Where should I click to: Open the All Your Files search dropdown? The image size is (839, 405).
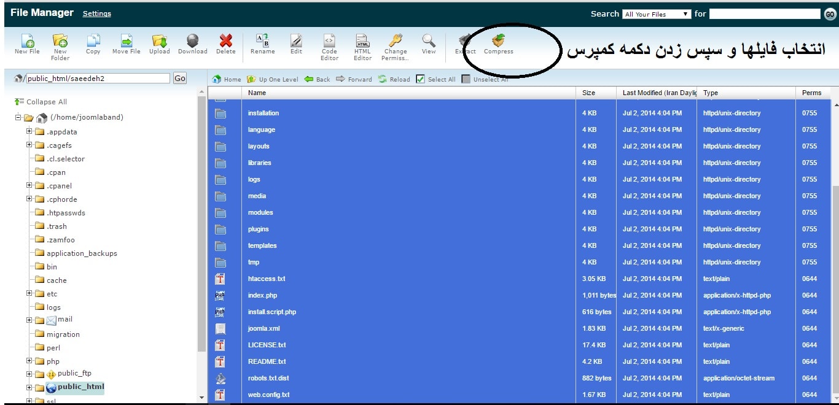click(x=657, y=13)
